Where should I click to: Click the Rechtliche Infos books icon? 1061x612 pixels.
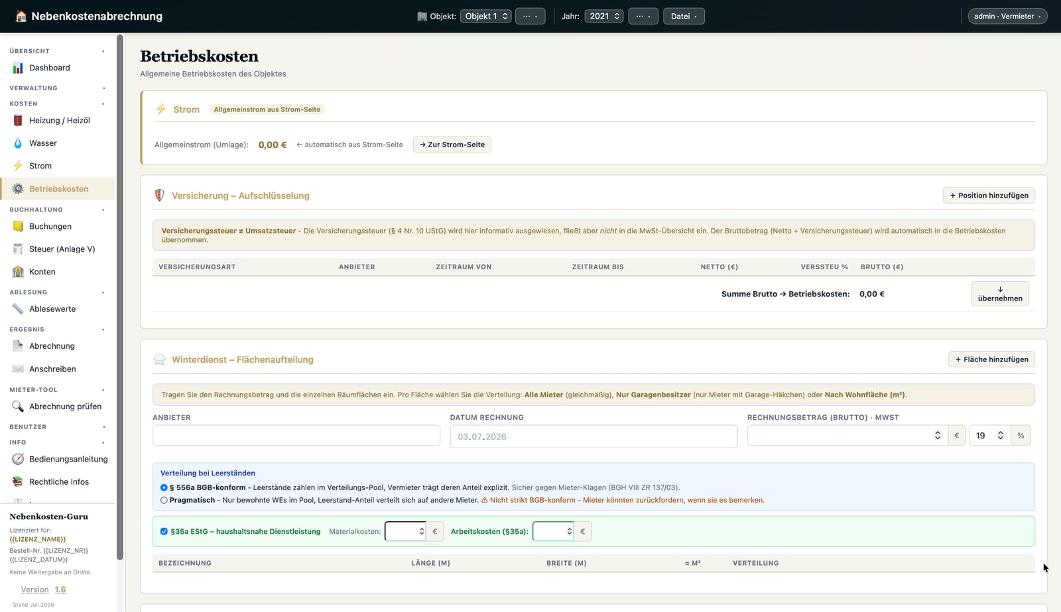tap(18, 482)
